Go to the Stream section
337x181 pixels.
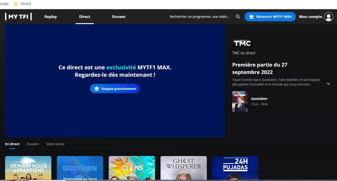119,17
